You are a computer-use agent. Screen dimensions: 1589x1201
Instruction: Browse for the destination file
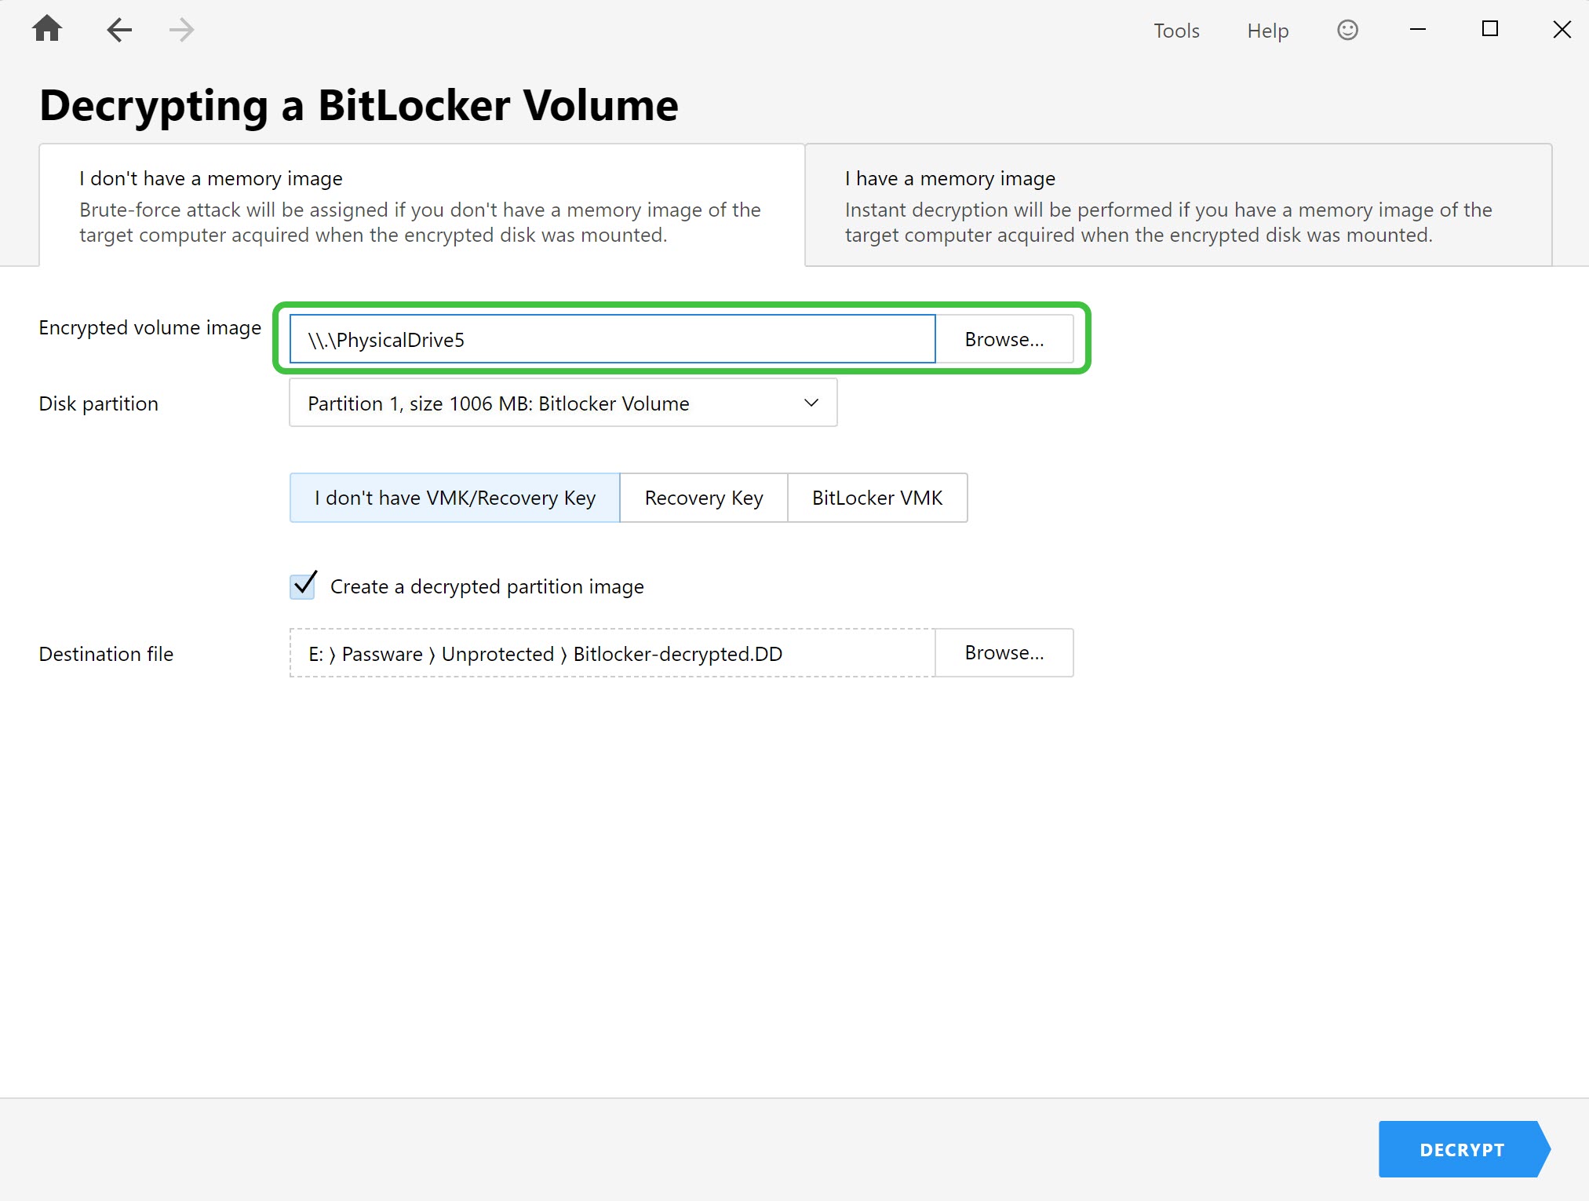[1004, 653]
